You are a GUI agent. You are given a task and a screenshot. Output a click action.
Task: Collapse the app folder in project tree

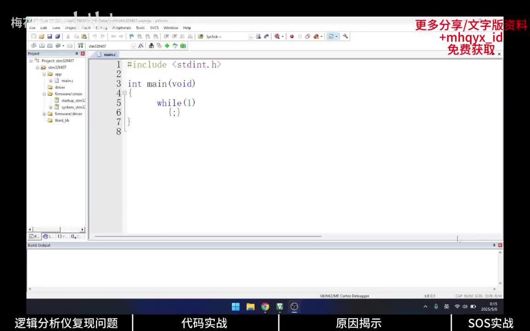[44, 74]
